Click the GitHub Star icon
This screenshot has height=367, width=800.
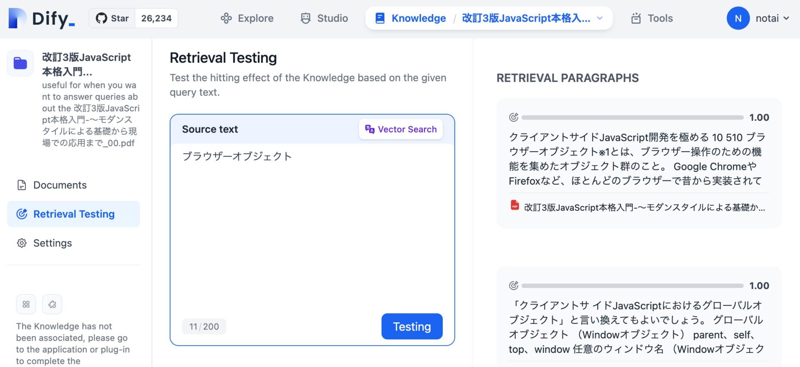[x=101, y=18]
